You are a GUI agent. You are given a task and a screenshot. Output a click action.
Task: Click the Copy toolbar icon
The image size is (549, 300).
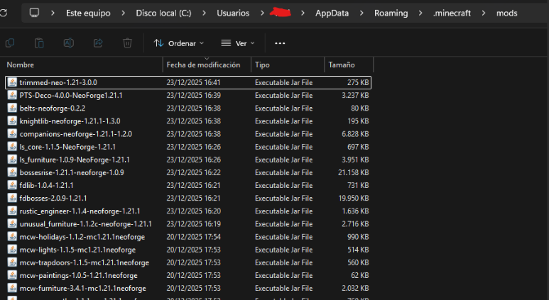(x=10, y=43)
